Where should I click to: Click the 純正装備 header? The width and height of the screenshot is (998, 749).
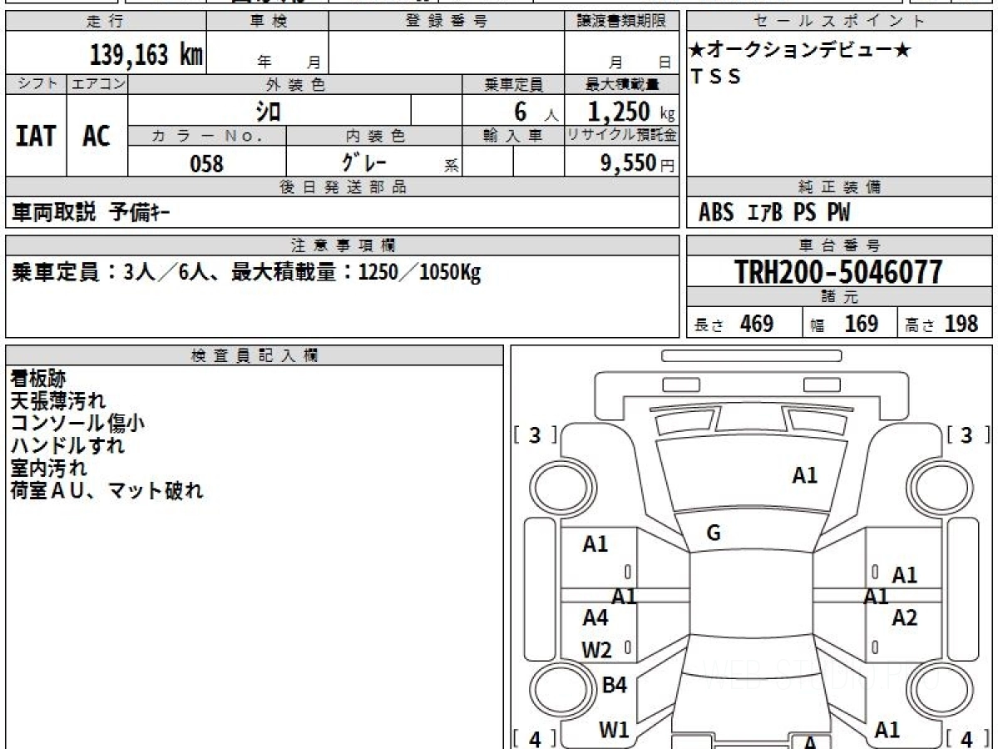(x=840, y=187)
